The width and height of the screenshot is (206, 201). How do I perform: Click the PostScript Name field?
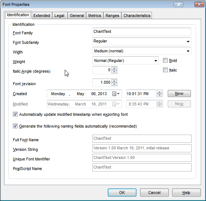[142, 167]
